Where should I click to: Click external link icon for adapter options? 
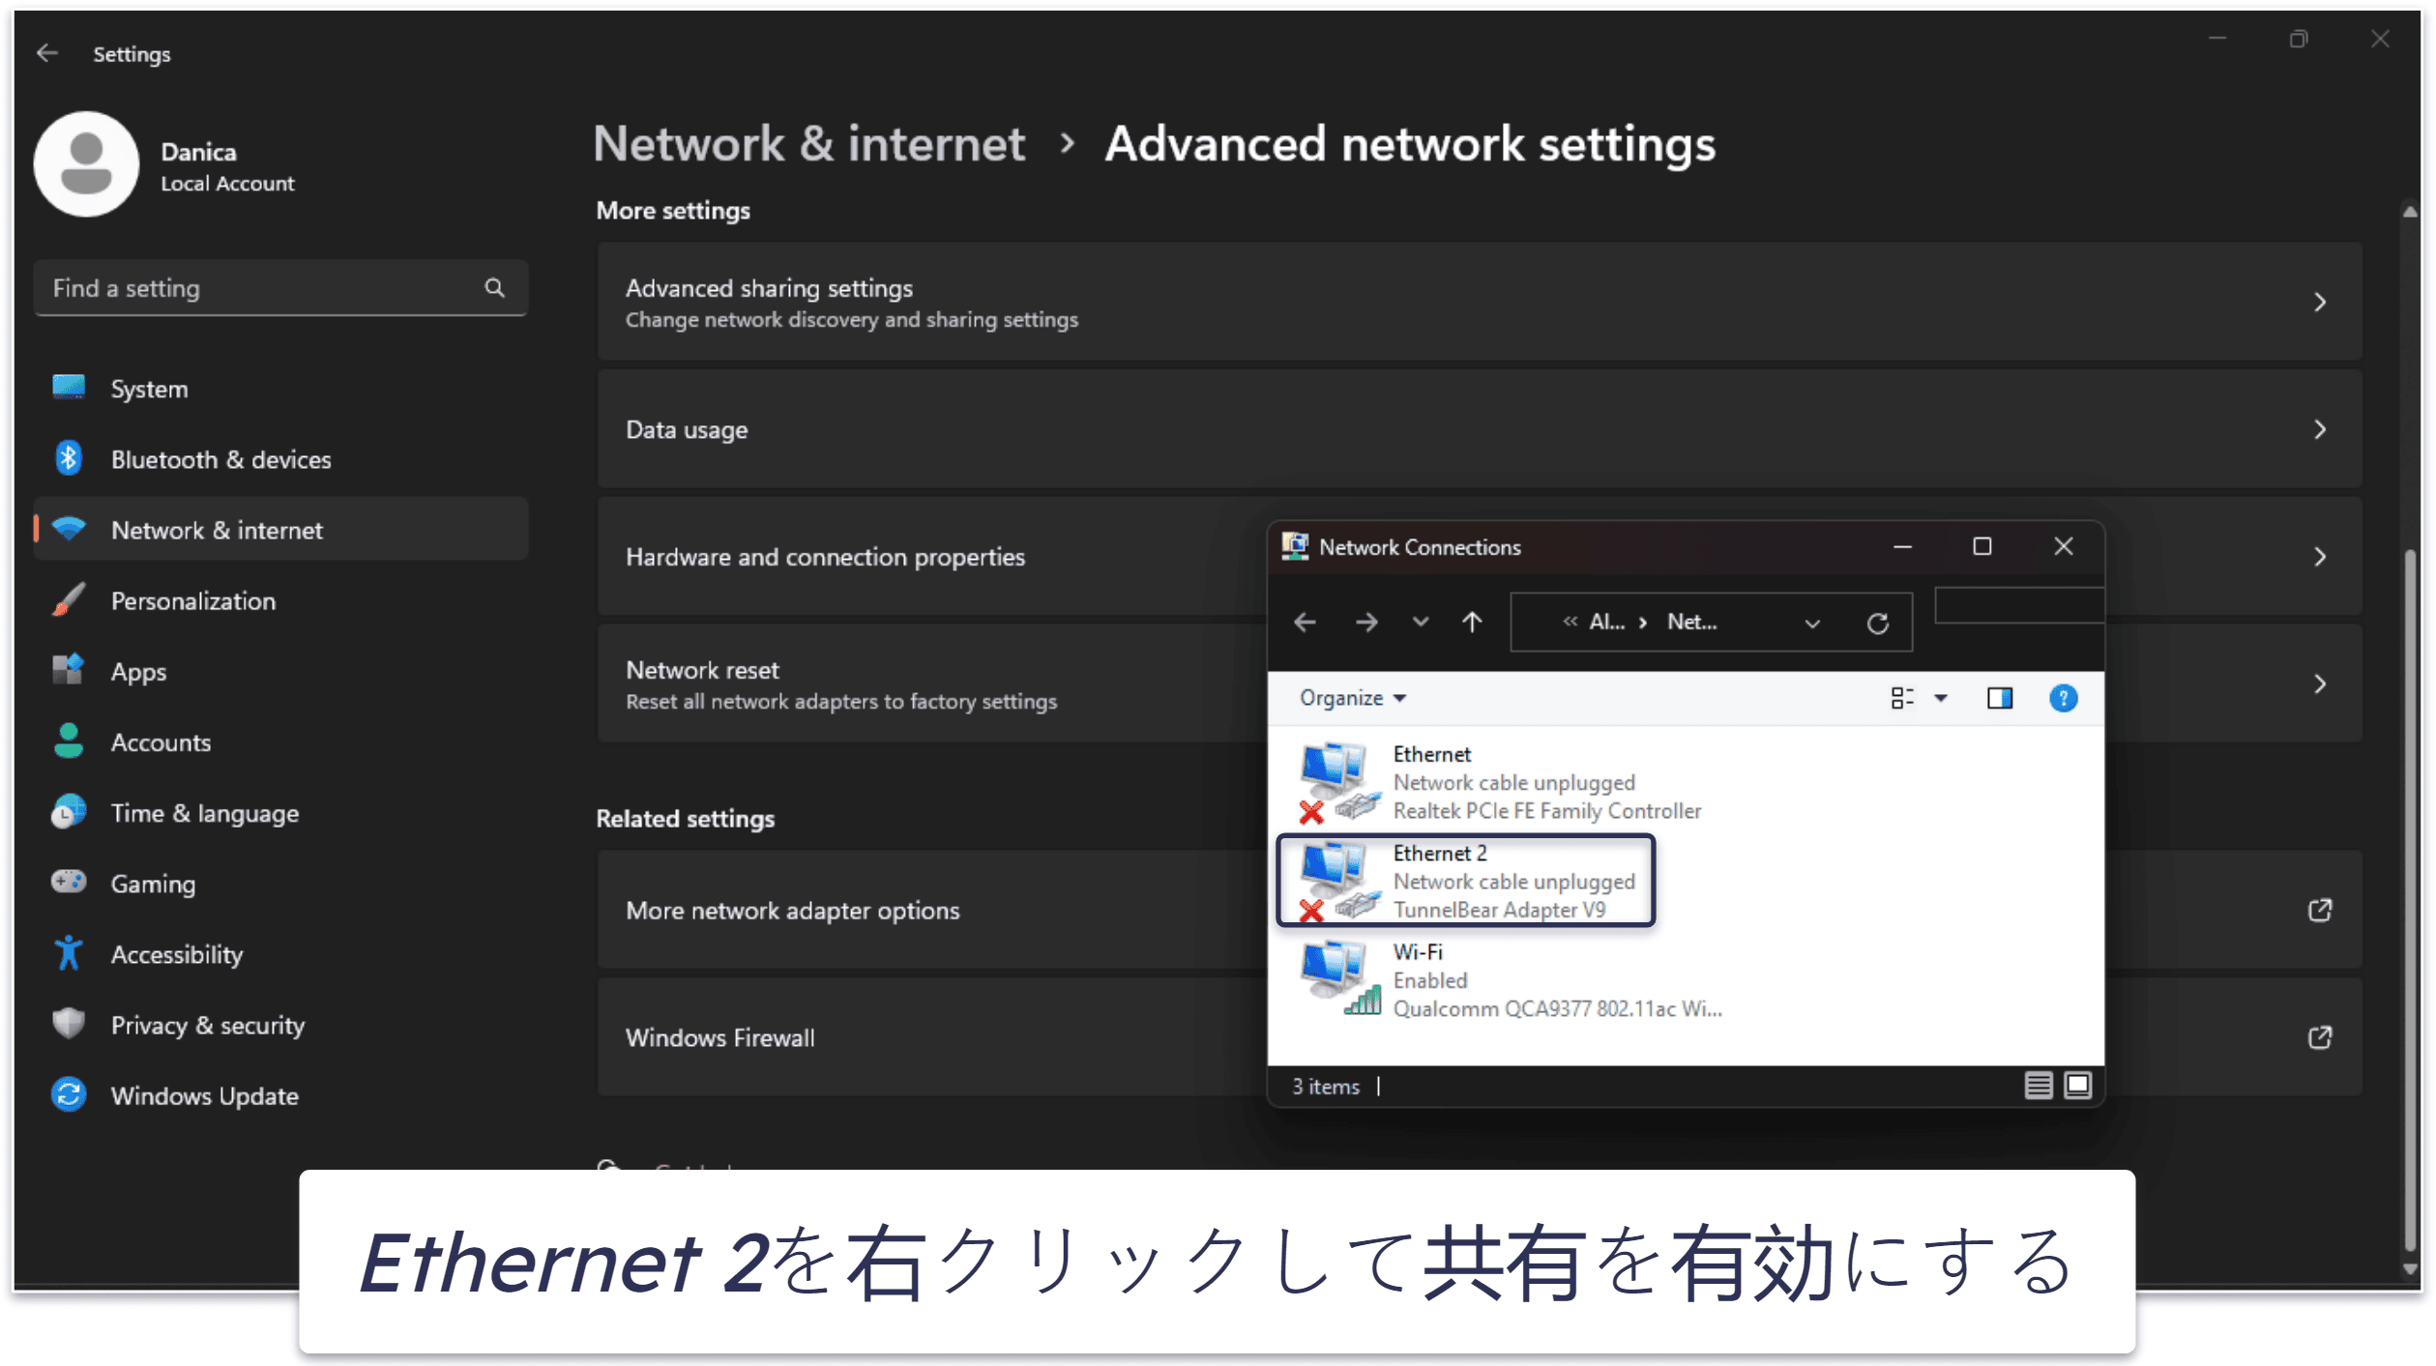click(2319, 911)
